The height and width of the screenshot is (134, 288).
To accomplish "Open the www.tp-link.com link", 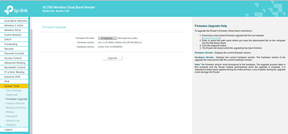I will pyautogui.click(x=211, y=38).
